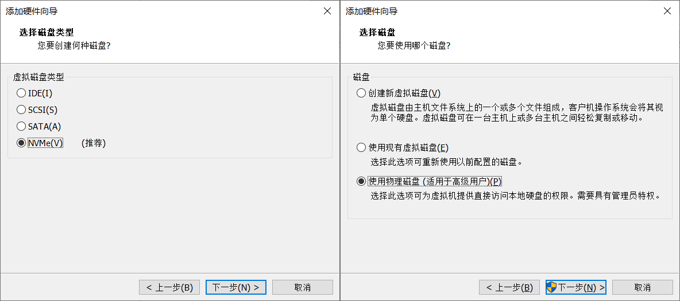The height and width of the screenshot is (301, 680).
Task: Click the admin shield icon on 下一步(N)
Action: click(x=552, y=287)
